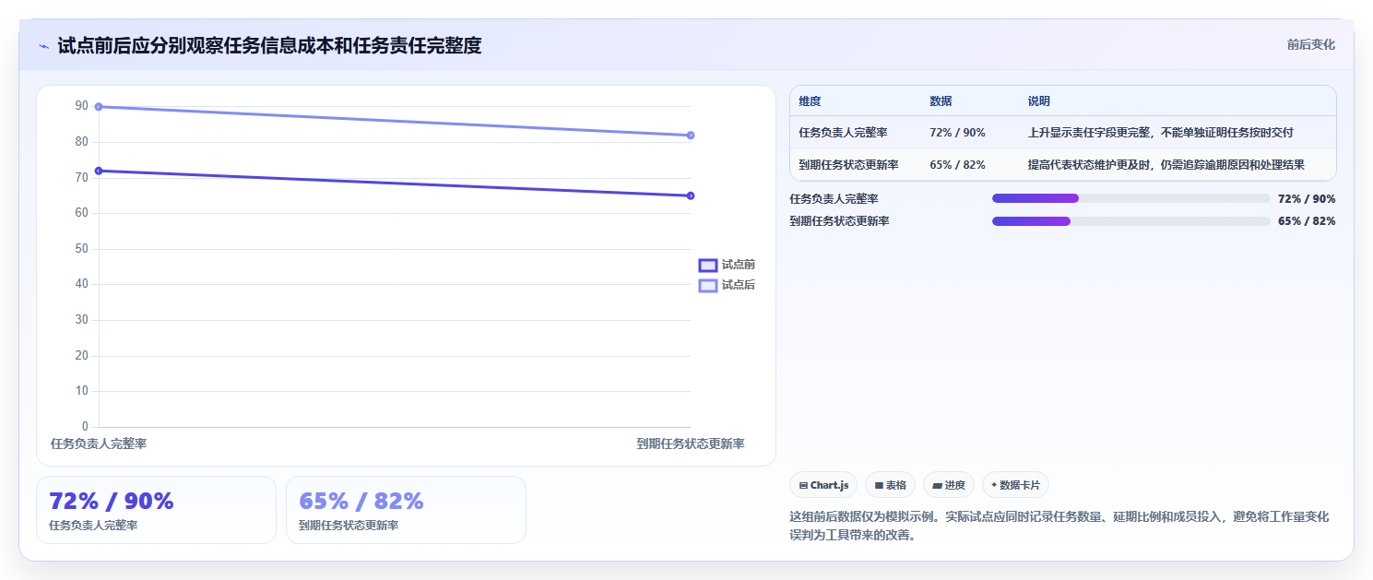Click the 任务负责人完整率 table row cell
The height and width of the screenshot is (580, 1373).
[844, 133]
